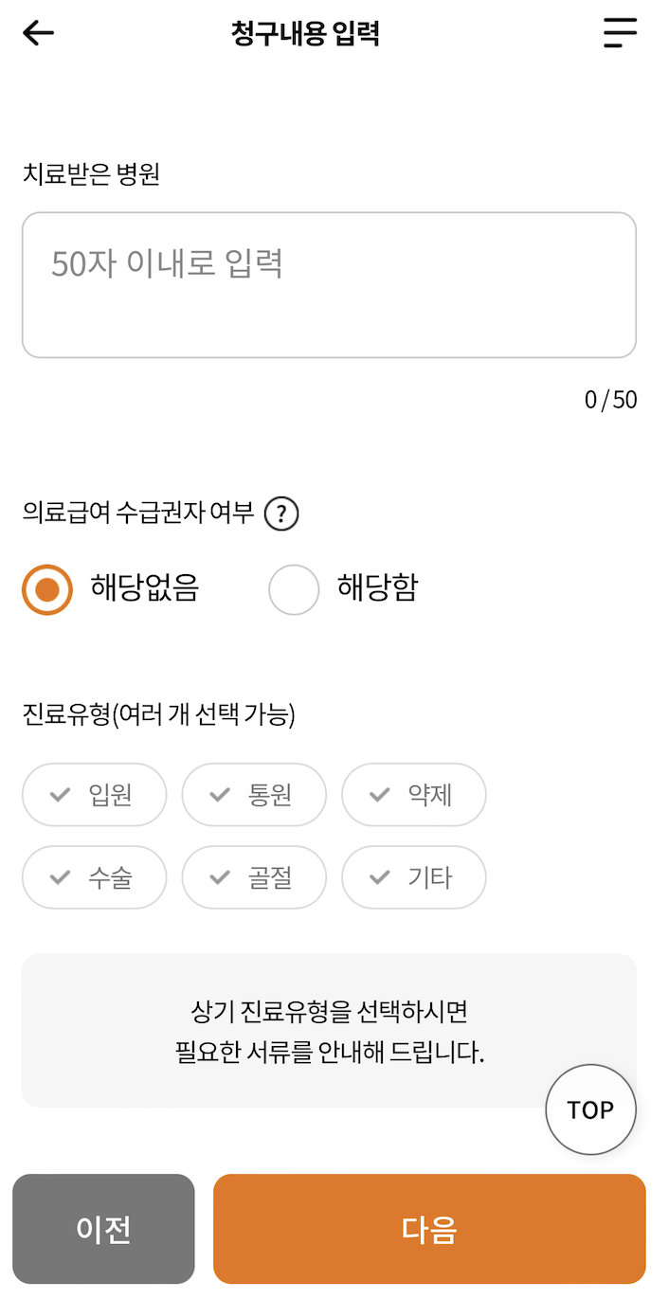The image size is (669, 1298).
Task: Click the checkmark inside the 수술 chip
Action: (x=59, y=877)
